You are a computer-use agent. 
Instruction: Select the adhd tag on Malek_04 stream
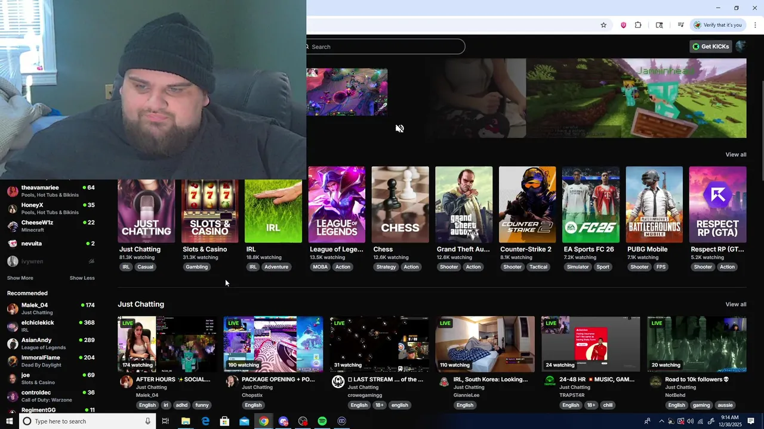(x=181, y=405)
